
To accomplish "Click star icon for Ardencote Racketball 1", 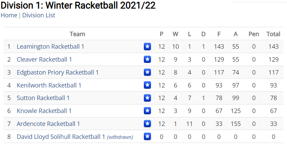I will click(147, 124).
